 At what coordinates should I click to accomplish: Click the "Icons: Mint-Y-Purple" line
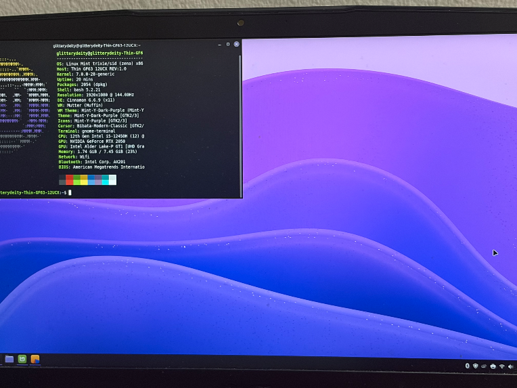(92, 121)
